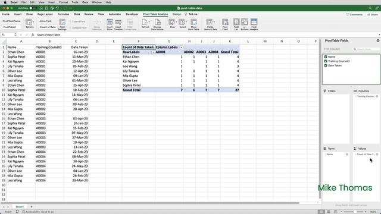Toggle the +/- Buttons option
Image resolution: width=381 pixels, height=214 pixels.
pos(245,24)
